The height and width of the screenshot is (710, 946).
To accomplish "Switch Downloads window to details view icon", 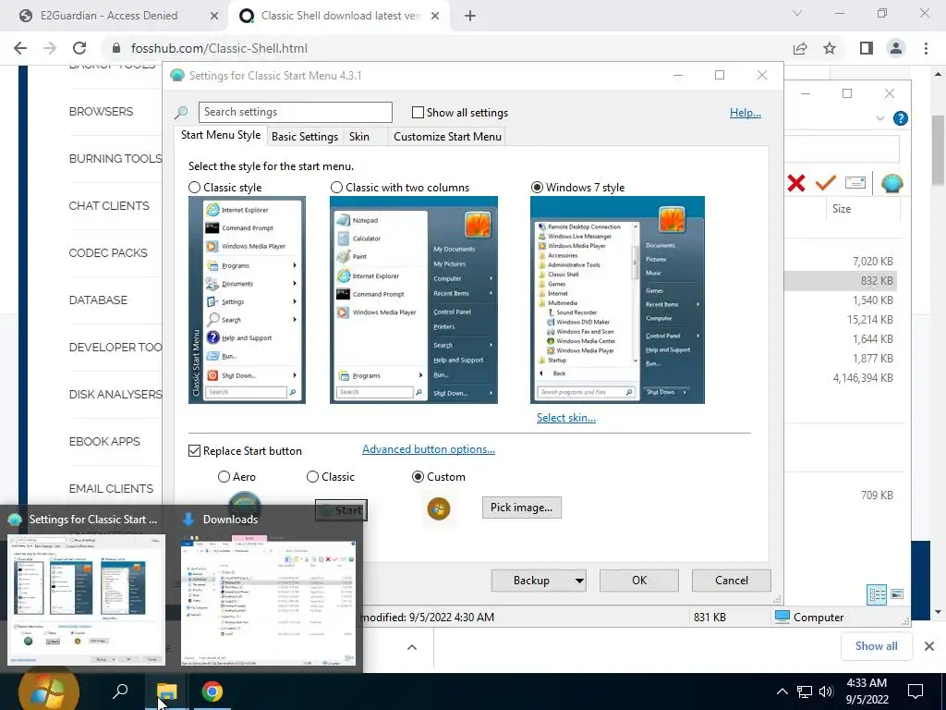I will click(878, 594).
